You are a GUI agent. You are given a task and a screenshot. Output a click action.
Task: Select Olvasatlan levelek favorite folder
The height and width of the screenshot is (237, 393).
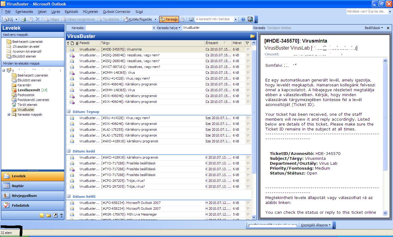coord(23,47)
